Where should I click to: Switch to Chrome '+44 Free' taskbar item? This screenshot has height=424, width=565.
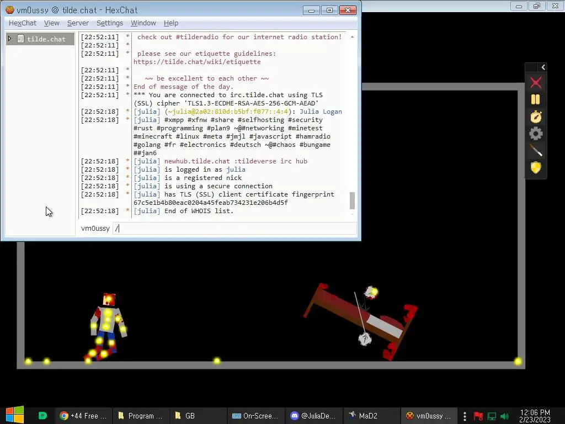[x=83, y=416]
